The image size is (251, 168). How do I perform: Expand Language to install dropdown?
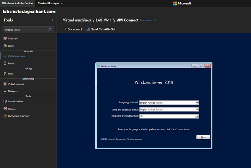coord(197,103)
